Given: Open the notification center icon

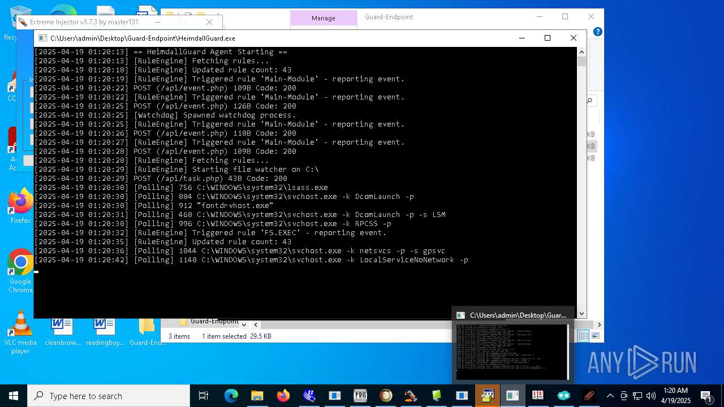Looking at the screenshot, I should [x=706, y=396].
